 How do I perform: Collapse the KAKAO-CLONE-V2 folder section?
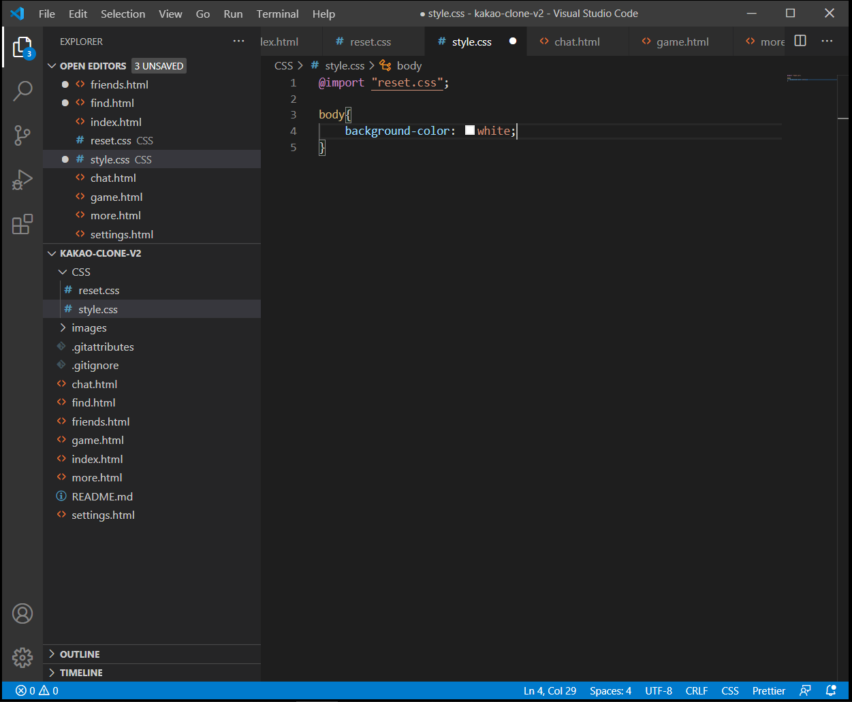[52, 253]
